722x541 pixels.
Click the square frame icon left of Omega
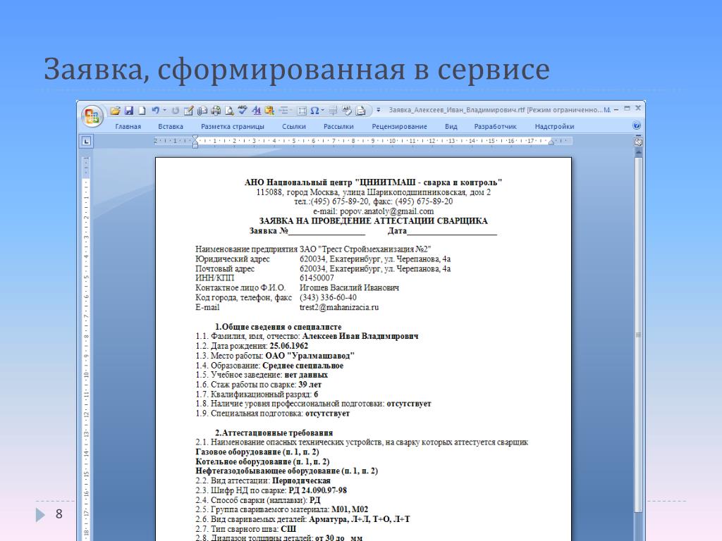pos(302,111)
